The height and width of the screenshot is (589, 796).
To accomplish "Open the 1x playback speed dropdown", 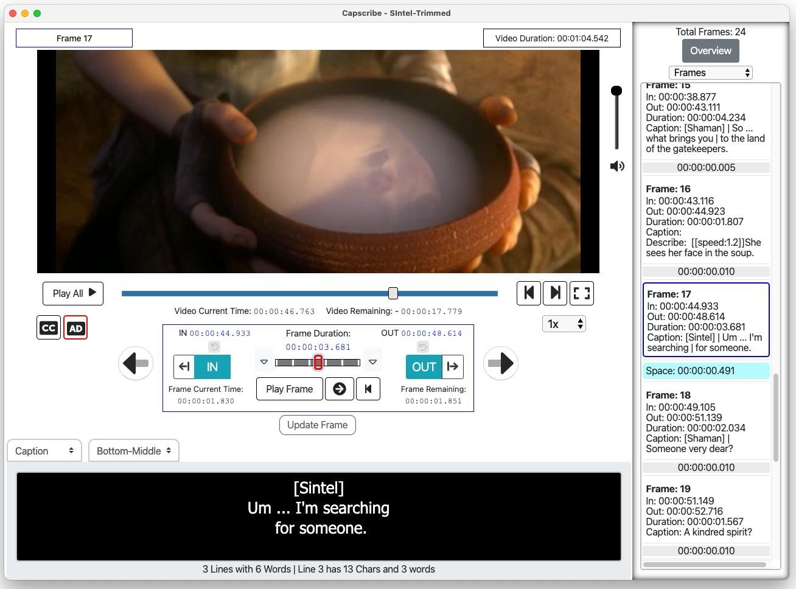I will click(x=564, y=324).
